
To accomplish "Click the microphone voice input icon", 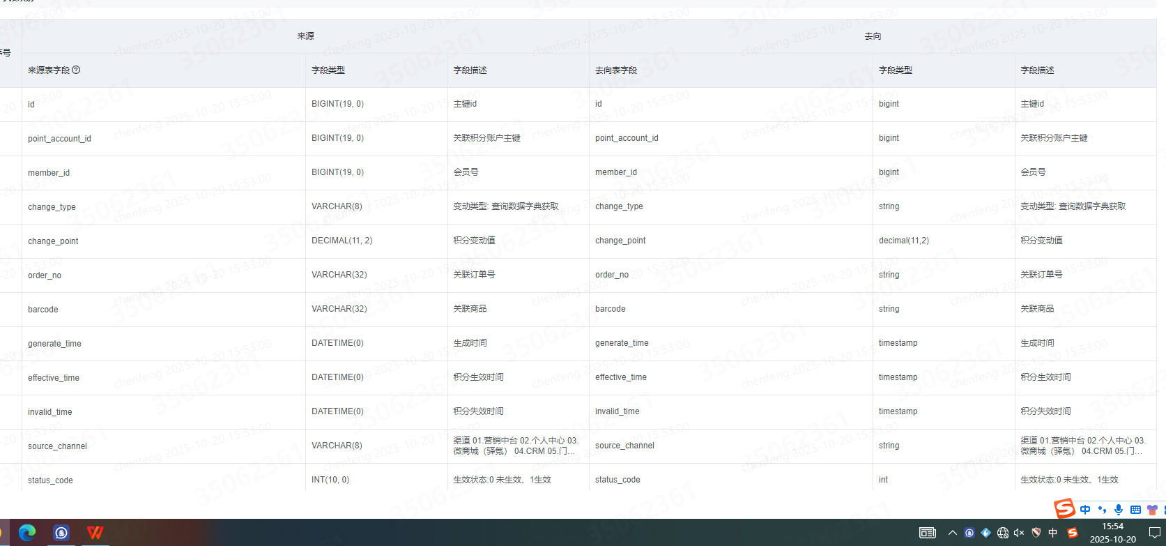I will coord(1119,510).
